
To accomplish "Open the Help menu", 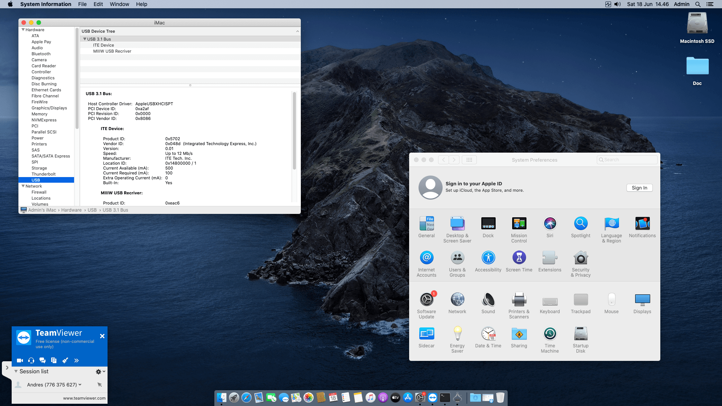I will coord(142,4).
